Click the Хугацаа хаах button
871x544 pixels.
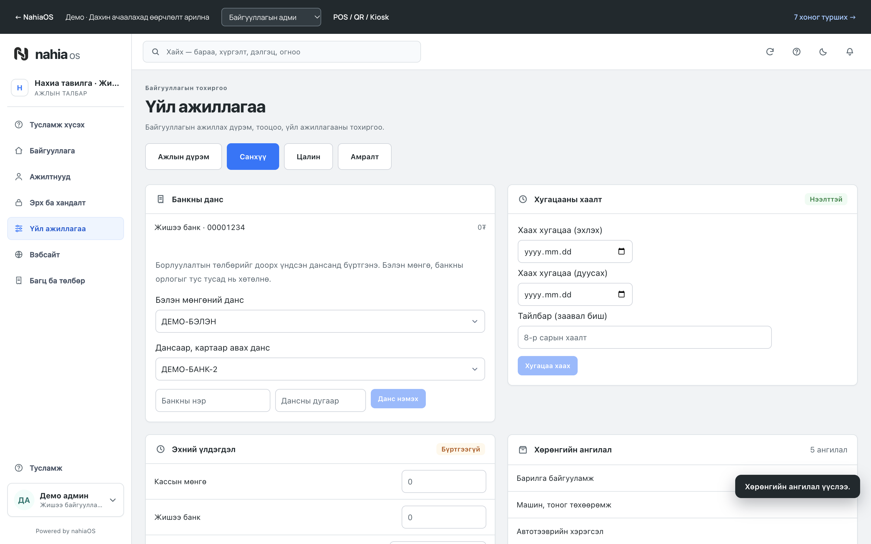547,366
